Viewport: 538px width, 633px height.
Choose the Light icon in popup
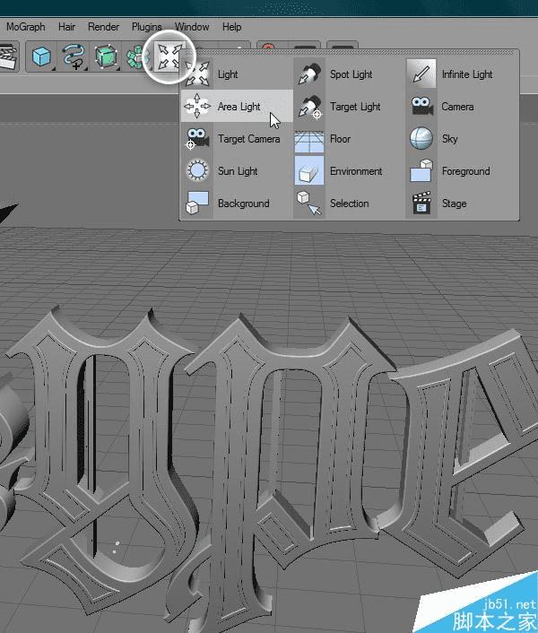pos(197,74)
